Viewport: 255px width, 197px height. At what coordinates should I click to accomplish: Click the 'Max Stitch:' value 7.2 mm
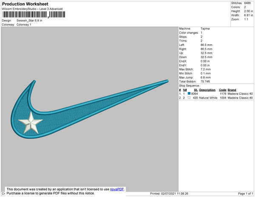206,69
